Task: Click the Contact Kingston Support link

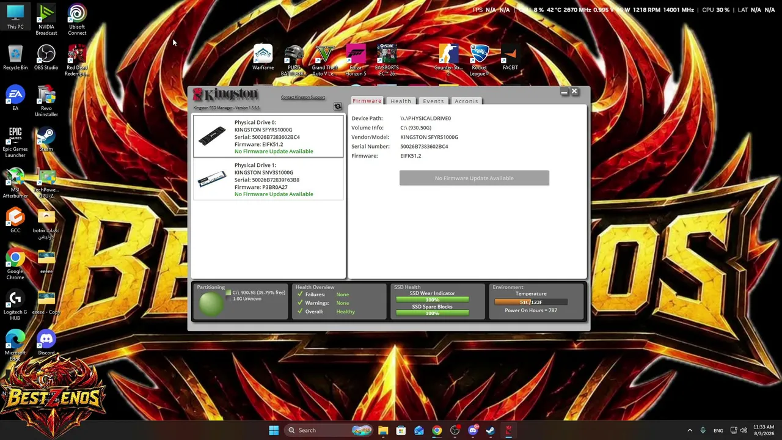Action: pos(303,97)
